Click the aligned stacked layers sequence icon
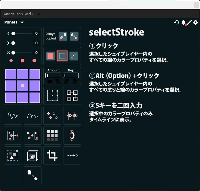This screenshot has height=191, width=200. click(x=50, y=81)
